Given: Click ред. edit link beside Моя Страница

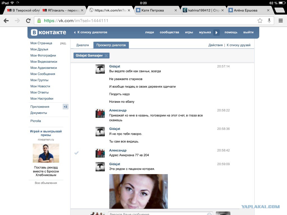Looking at the screenshot, I should (x=63, y=43).
